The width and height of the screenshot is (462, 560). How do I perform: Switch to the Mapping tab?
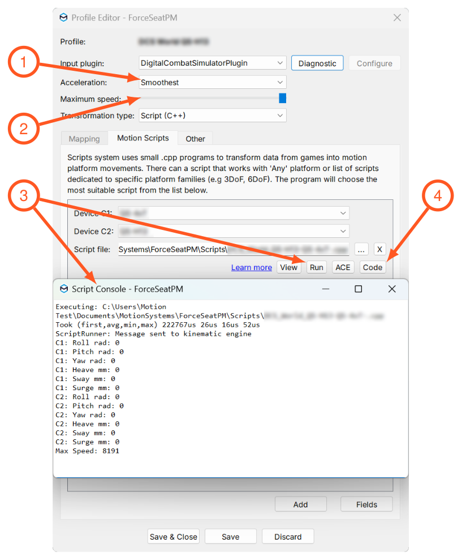pos(84,139)
